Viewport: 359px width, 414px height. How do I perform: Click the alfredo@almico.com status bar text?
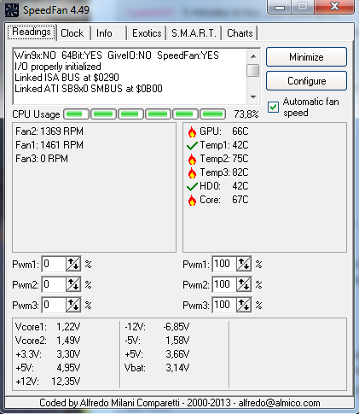279,403
